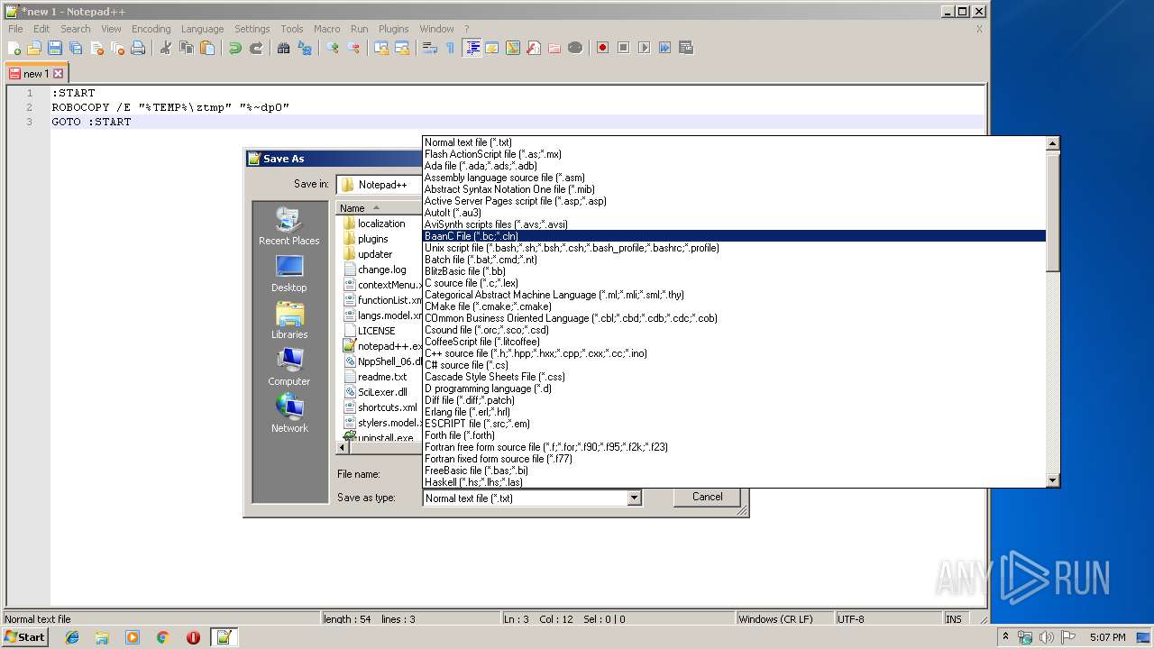Choose AutoIt (*.au3) file type

click(x=734, y=213)
